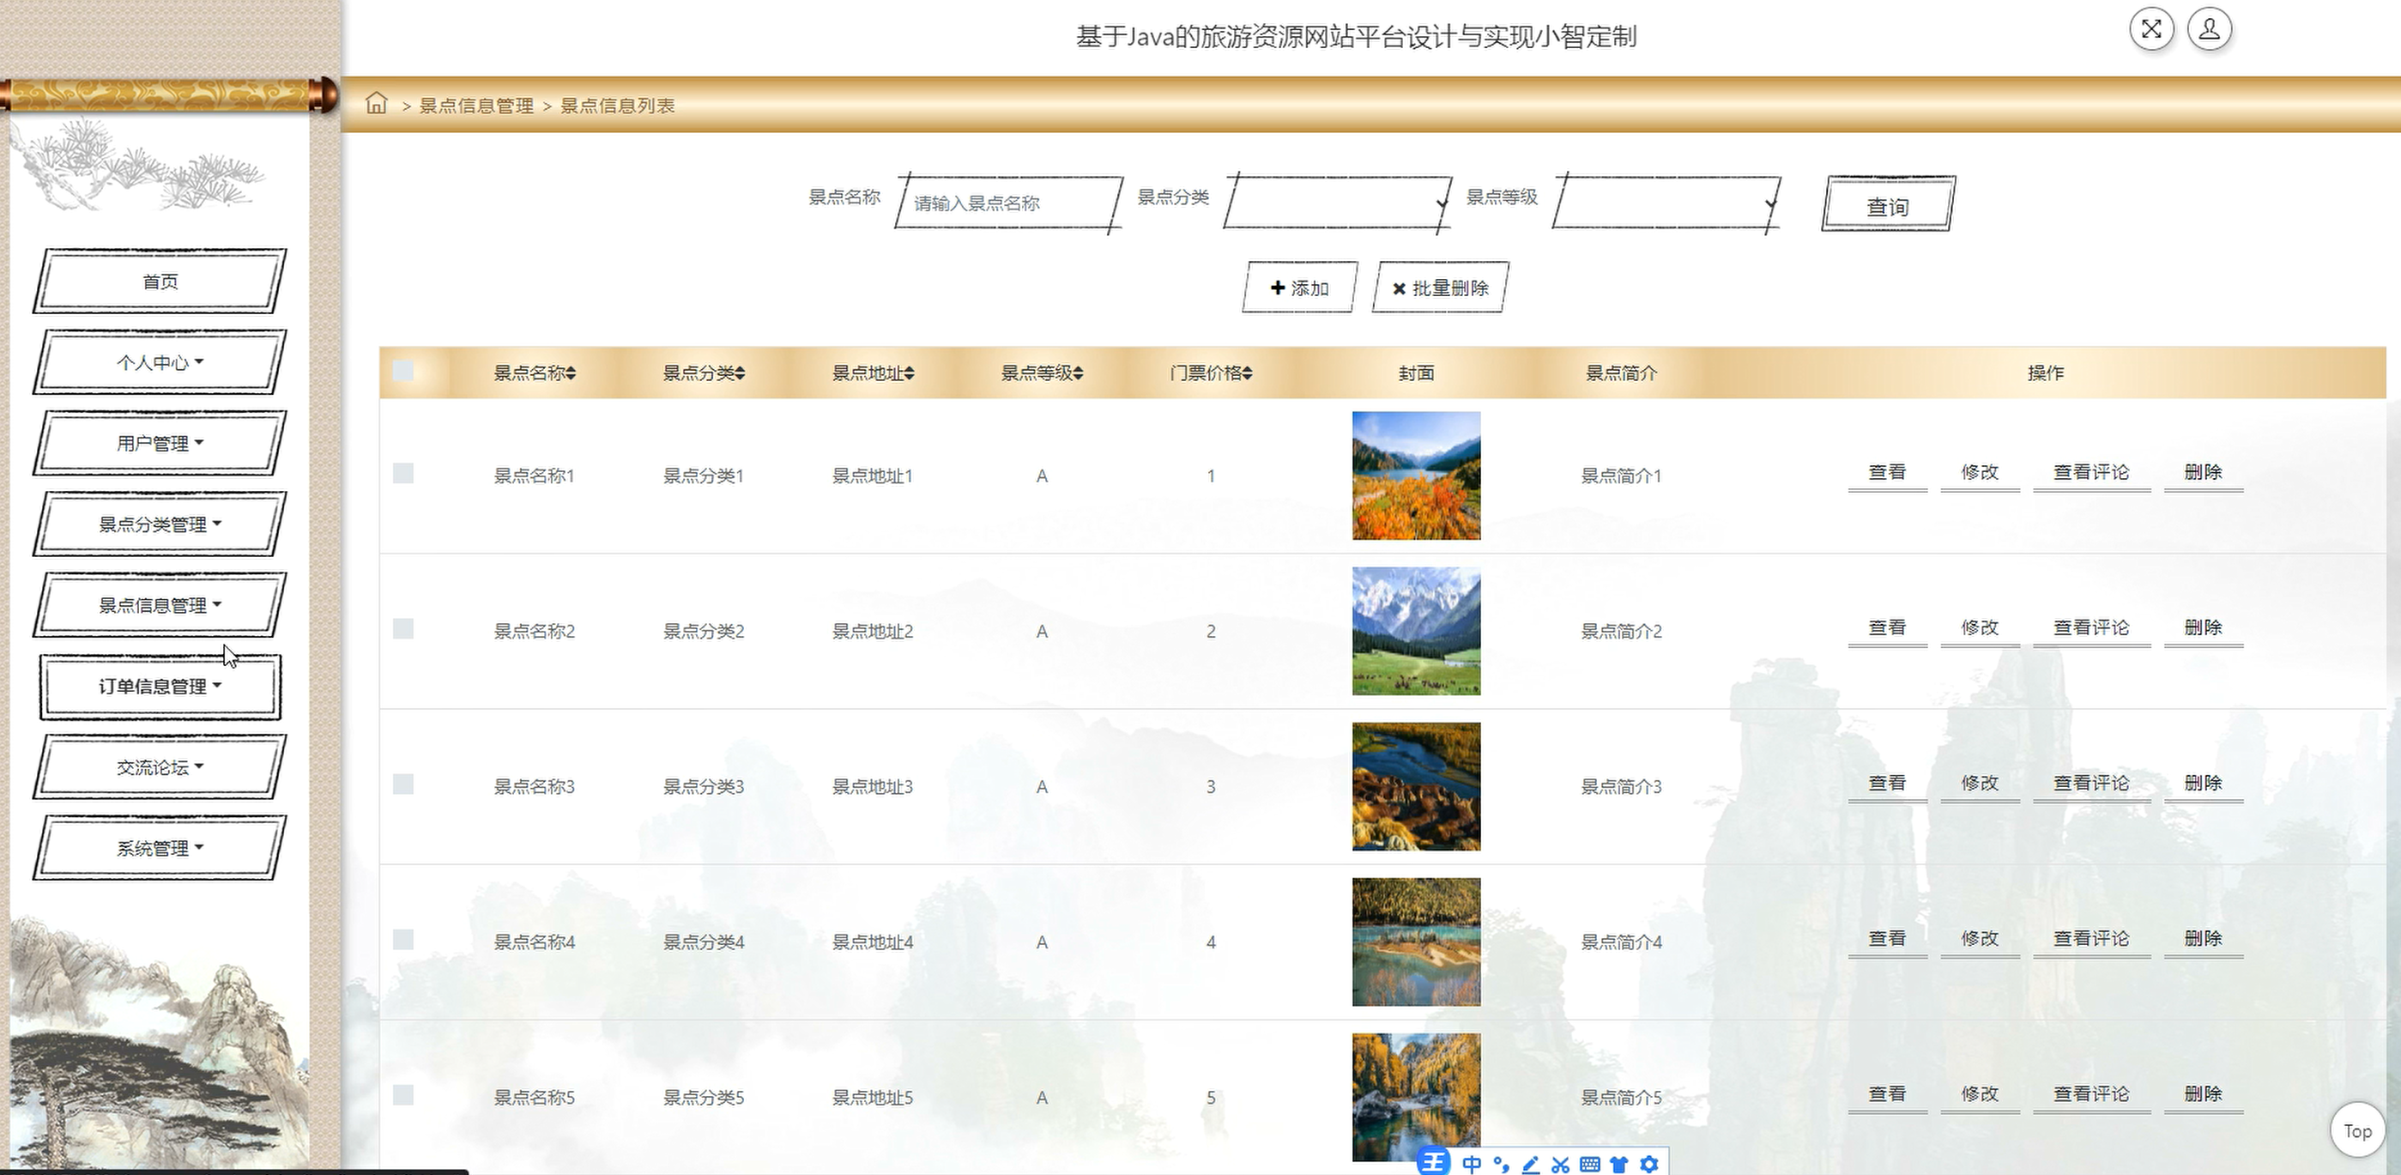Image resolution: width=2401 pixels, height=1175 pixels.
Task: Sort by 门票价格 column arrows
Action: [x=1247, y=373]
